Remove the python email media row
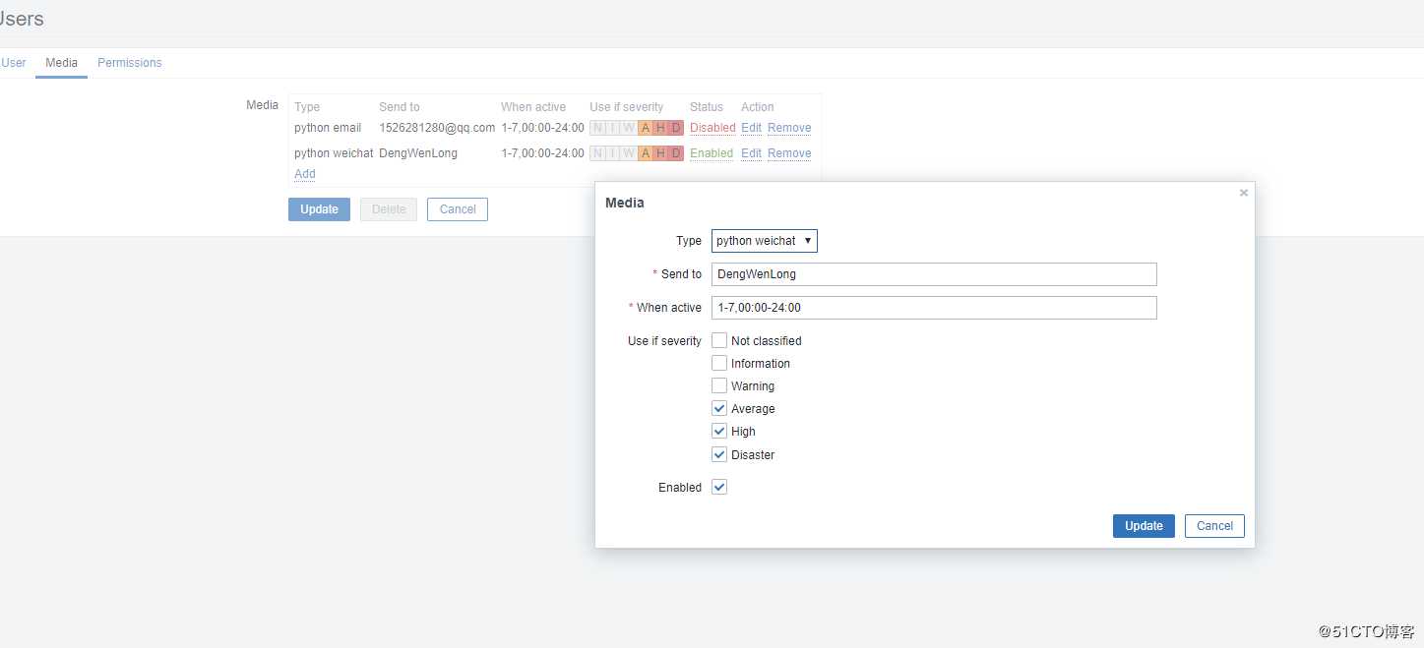This screenshot has width=1424, height=648. [789, 128]
